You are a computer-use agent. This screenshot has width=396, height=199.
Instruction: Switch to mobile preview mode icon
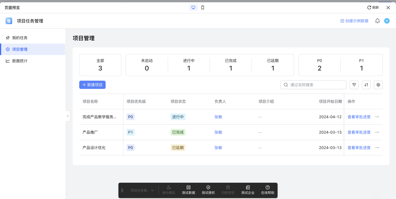[203, 7]
